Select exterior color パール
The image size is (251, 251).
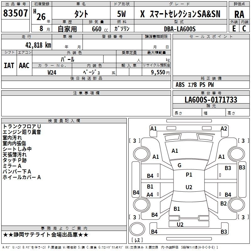point(67,59)
